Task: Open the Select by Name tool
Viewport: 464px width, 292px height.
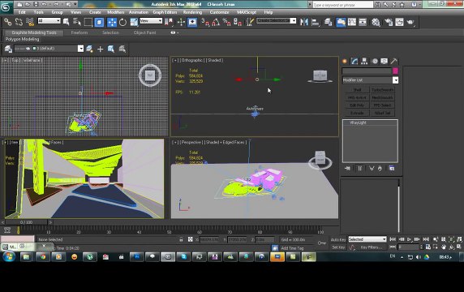Action: pyautogui.click(x=77, y=22)
